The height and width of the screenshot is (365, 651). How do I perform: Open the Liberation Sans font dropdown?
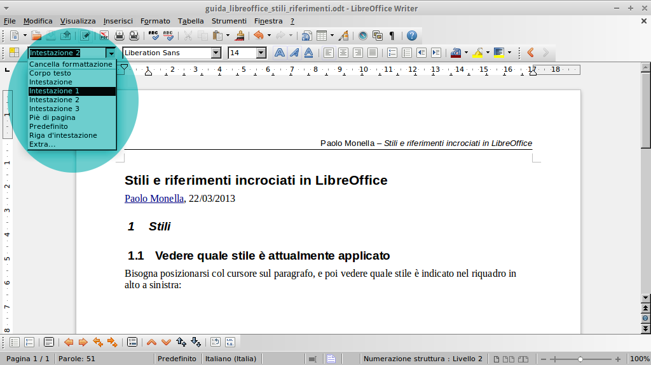(x=216, y=53)
